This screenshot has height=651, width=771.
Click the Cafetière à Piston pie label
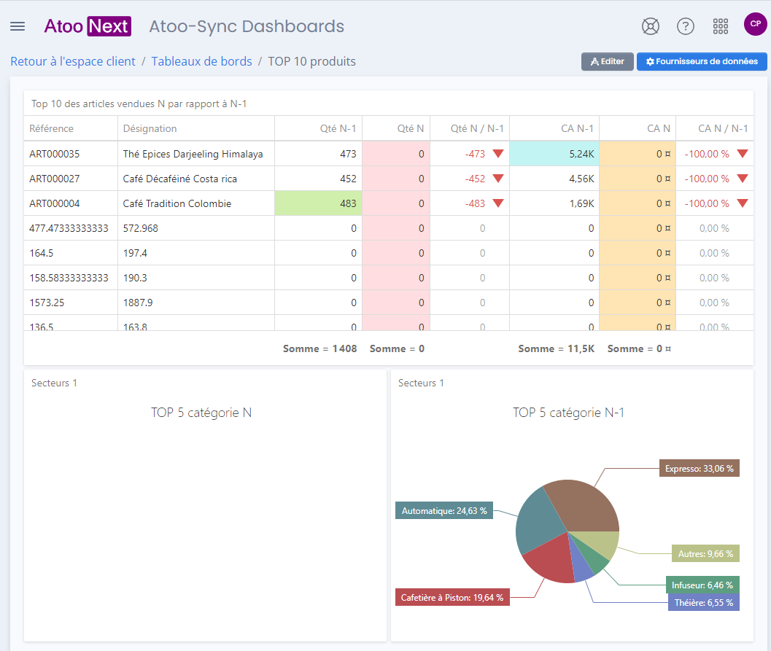(x=452, y=597)
